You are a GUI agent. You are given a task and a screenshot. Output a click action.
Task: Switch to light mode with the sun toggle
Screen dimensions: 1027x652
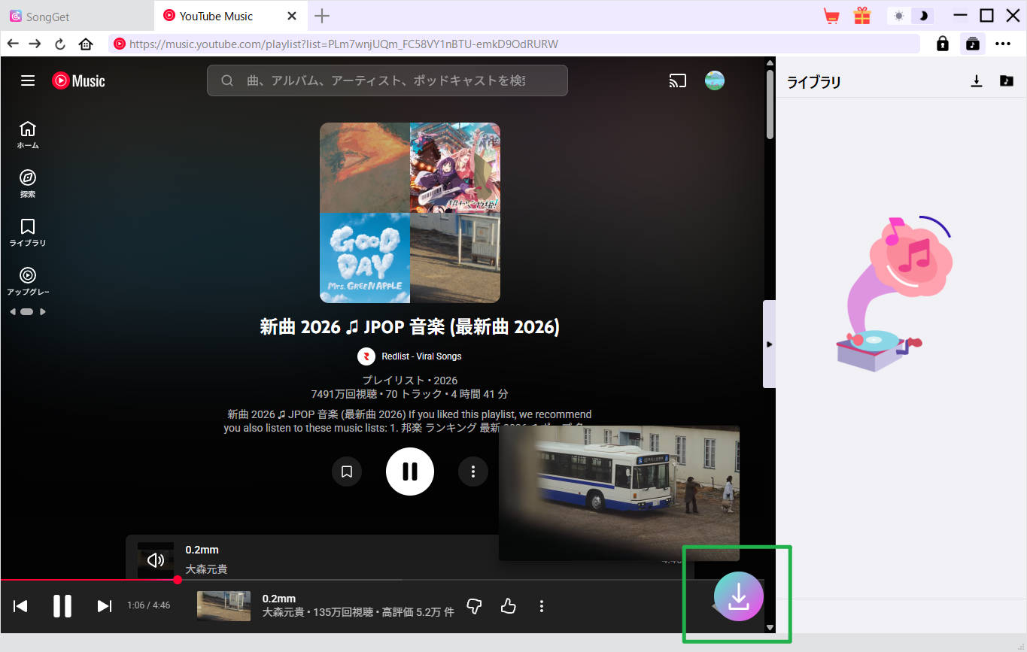click(898, 14)
